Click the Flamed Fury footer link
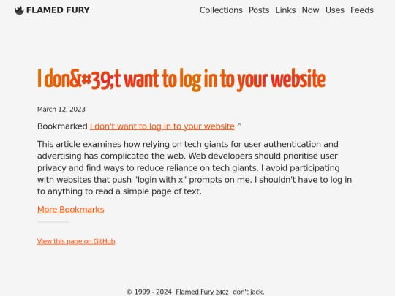Image resolution: width=395 pixels, height=296 pixels. (x=195, y=292)
